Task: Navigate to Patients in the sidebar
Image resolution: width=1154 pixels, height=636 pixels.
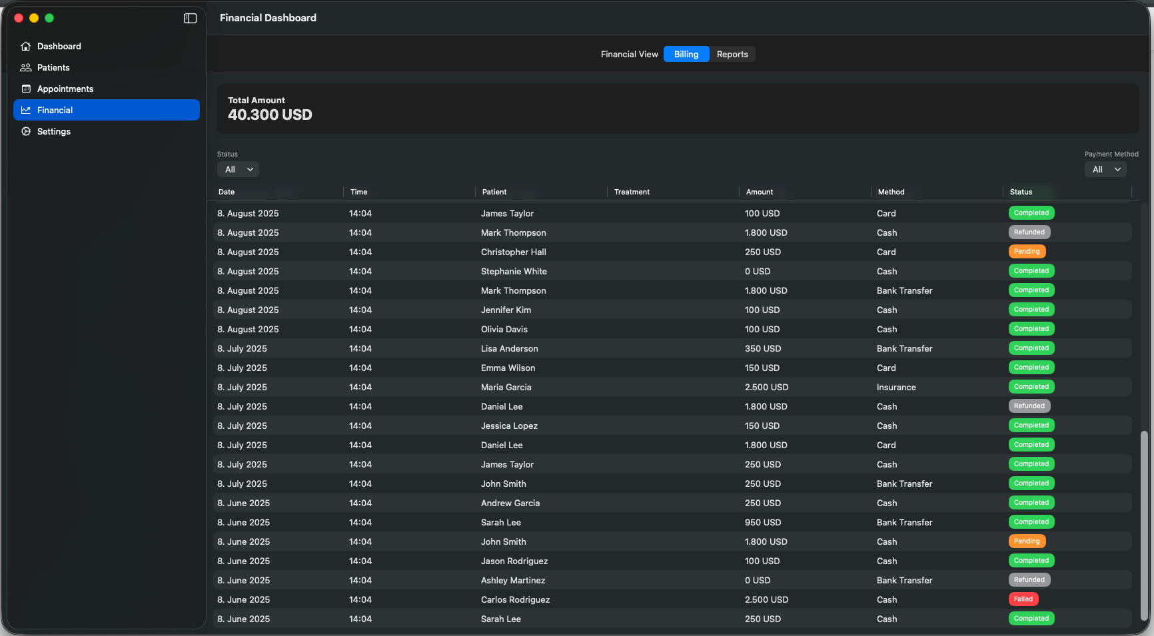Action: point(54,67)
